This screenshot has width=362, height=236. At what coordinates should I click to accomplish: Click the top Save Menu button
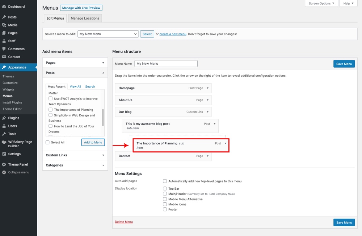(x=344, y=64)
